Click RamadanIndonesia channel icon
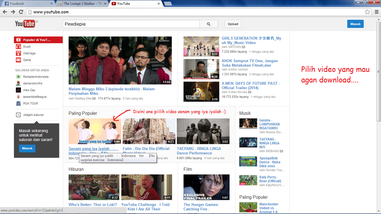Screen dimensions: 381x214 point(18,77)
